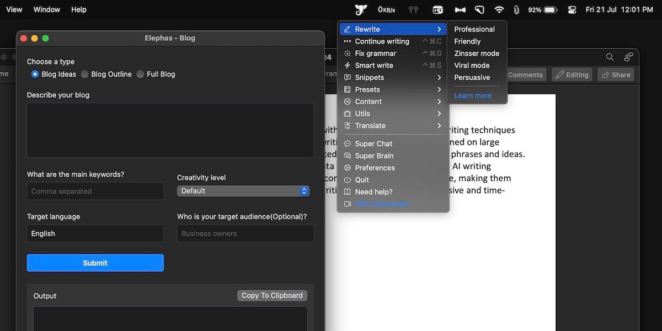Click the Elephas elephant menu bar icon

coord(361,9)
